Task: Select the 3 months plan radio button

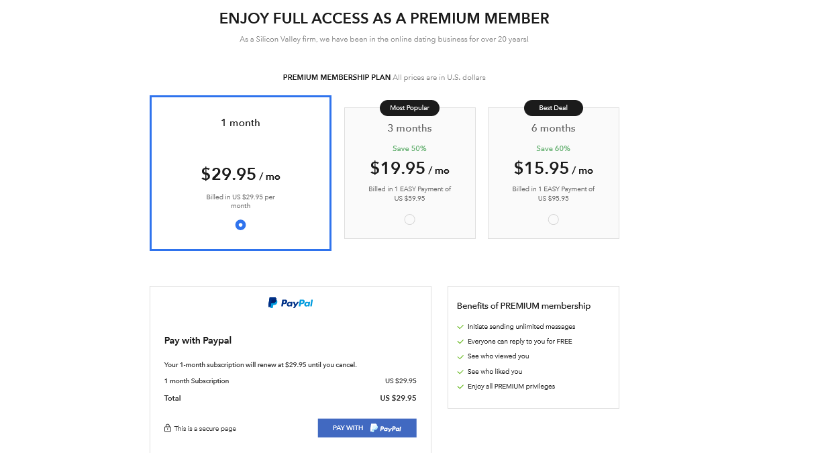Action: coord(409,219)
